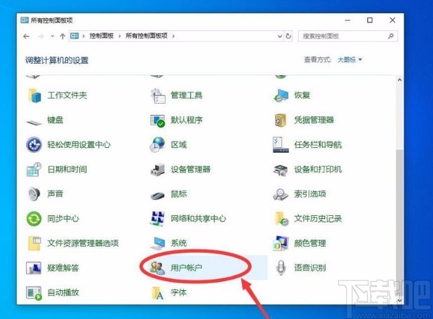Click scrollbar up arrow
The image size is (433, 319).
(399, 80)
